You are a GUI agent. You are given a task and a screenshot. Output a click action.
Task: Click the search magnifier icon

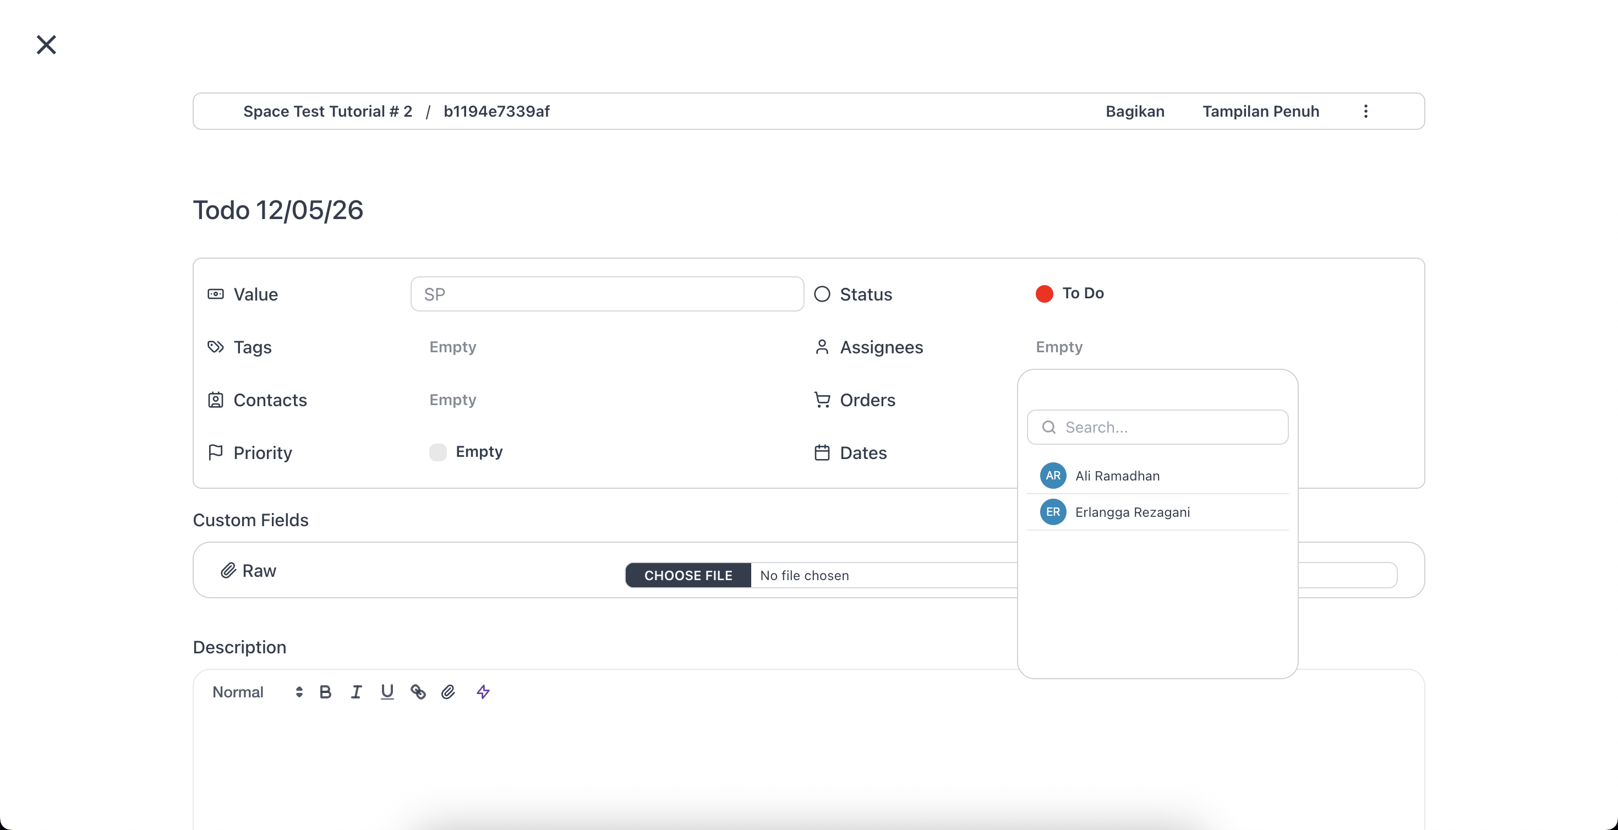tap(1049, 427)
